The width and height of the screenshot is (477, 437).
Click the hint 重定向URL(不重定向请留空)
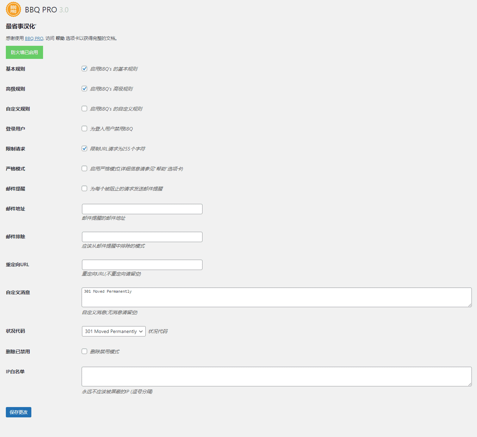(111, 274)
